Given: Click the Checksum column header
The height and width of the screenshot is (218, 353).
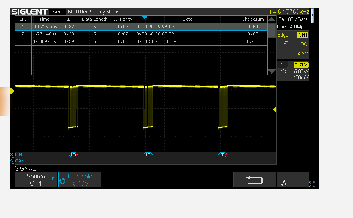Looking at the screenshot, I should [x=253, y=19].
